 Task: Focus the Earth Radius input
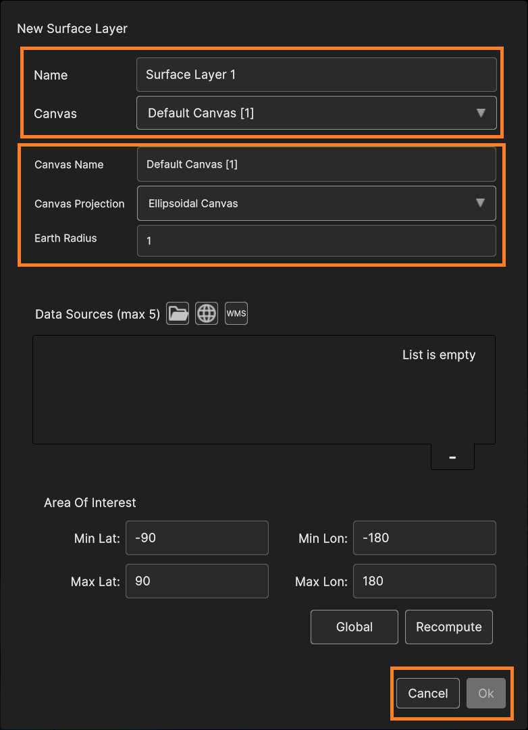tap(316, 240)
